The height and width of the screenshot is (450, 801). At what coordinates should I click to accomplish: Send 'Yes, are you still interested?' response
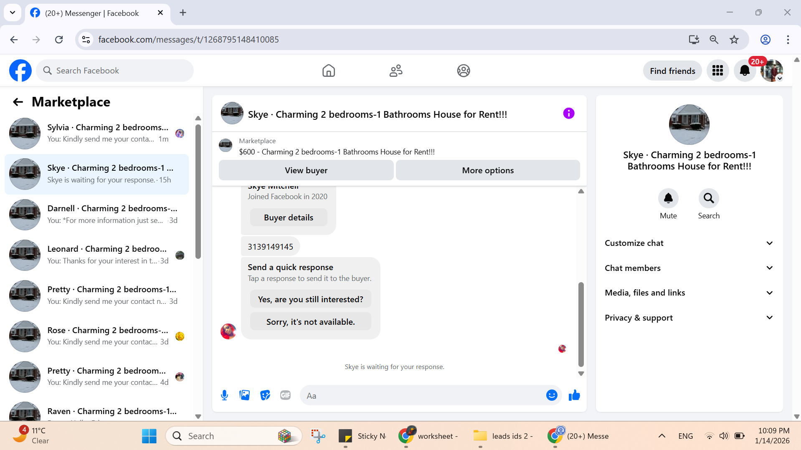(x=311, y=299)
